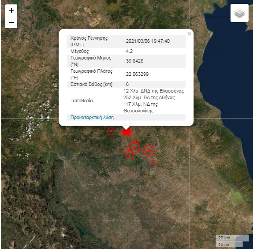Select the large quake circle directly south of epicenter
Screen dimensions: 253x249
pyautogui.click(x=134, y=148)
